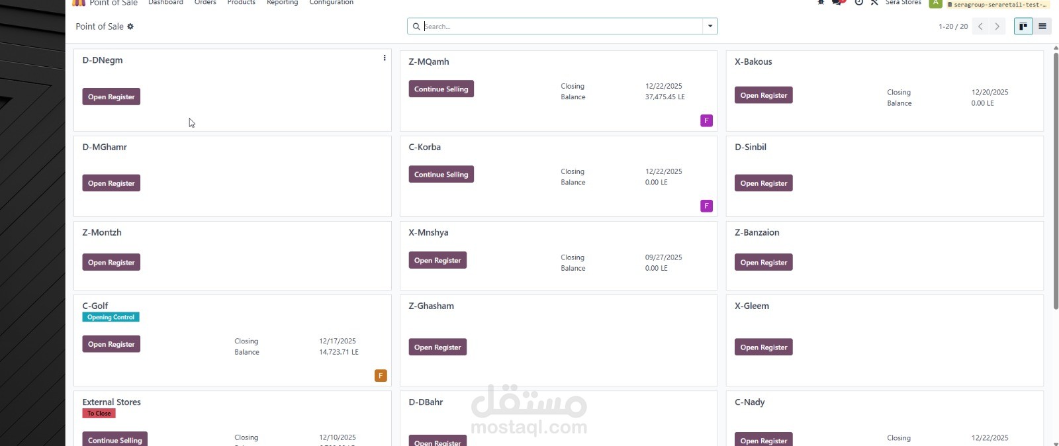Click the C-Korba card title
This screenshot has width=1059, height=446.
[425, 147]
